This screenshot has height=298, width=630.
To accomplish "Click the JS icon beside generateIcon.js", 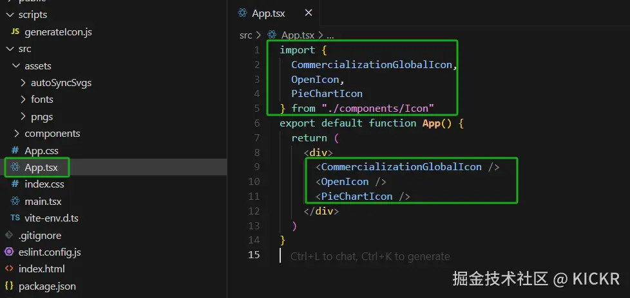I will click(15, 31).
